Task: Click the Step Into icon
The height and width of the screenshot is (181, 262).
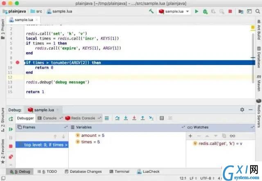Action: click(x=126, y=118)
